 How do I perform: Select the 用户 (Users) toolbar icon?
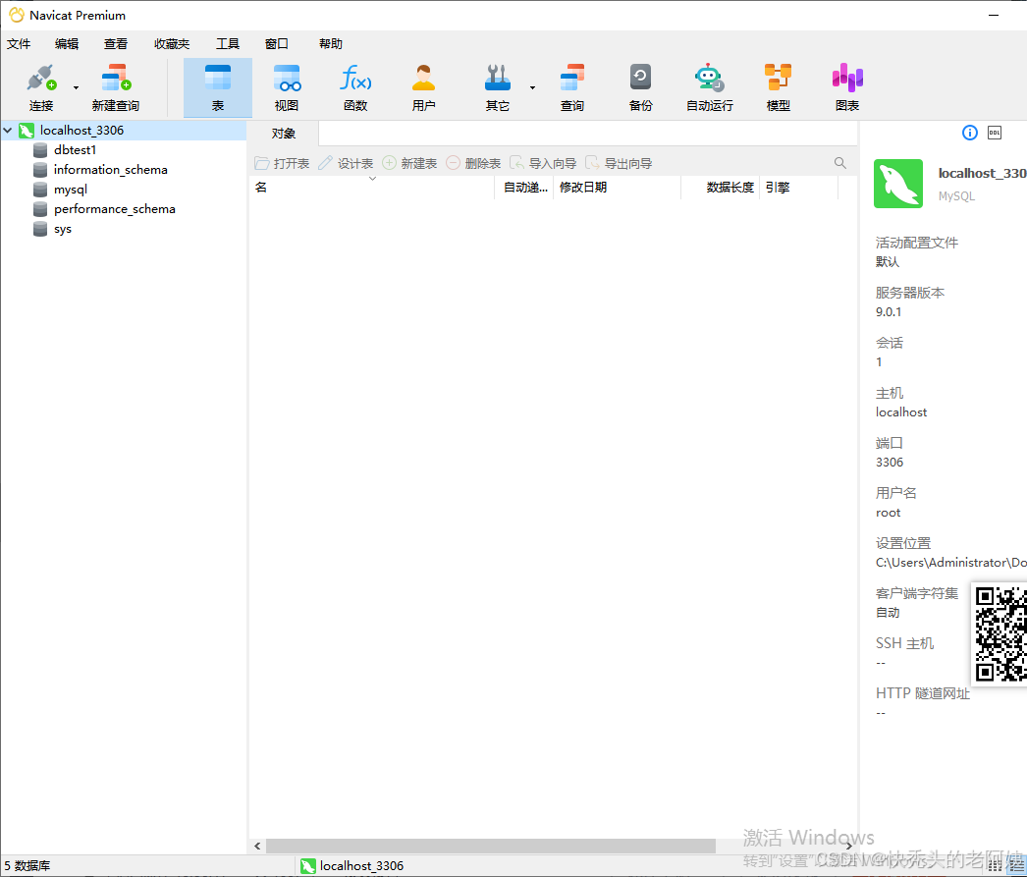(423, 86)
